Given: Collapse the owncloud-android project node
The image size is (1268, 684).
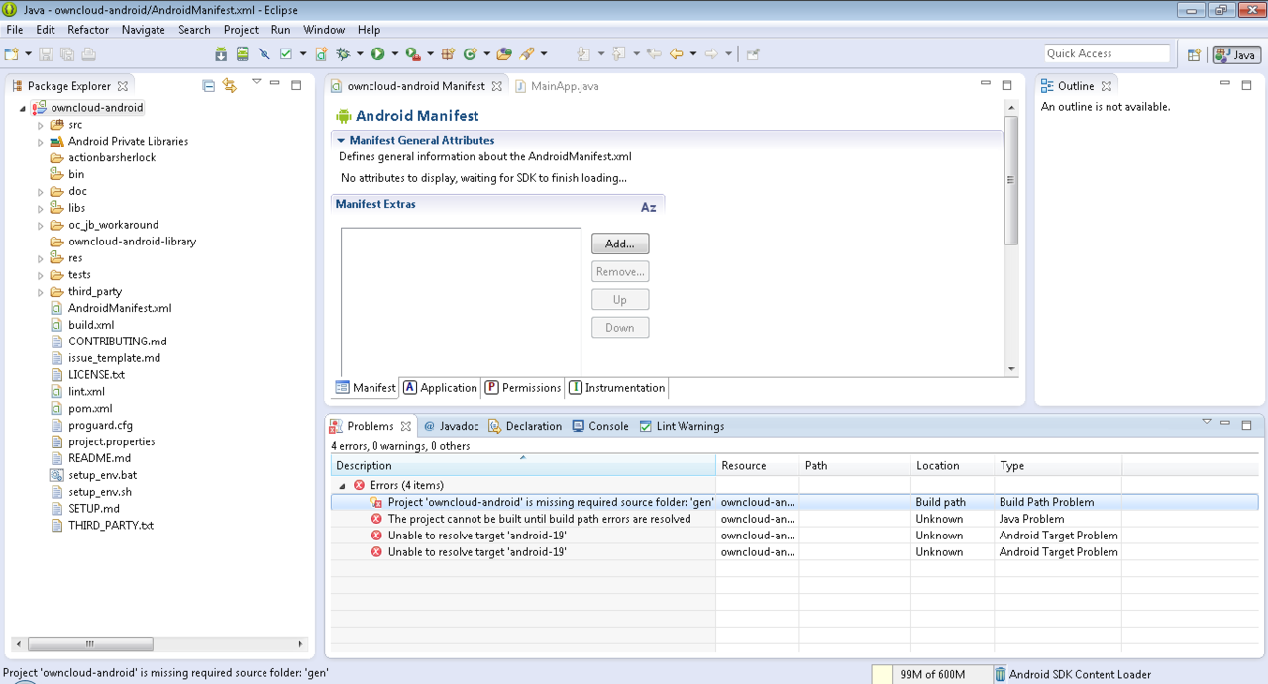Looking at the screenshot, I should tap(23, 108).
